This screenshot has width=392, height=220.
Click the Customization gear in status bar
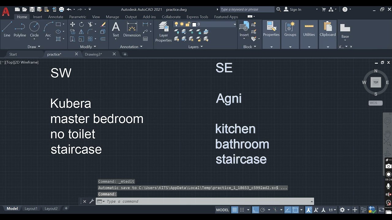pyautogui.click(x=342, y=210)
